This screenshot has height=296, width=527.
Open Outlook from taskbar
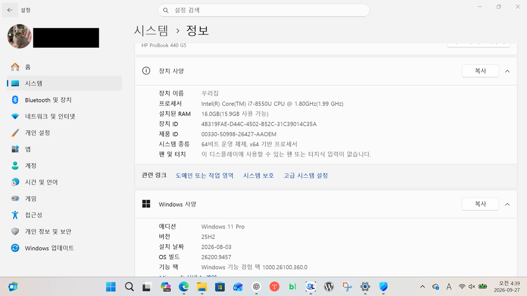238,287
